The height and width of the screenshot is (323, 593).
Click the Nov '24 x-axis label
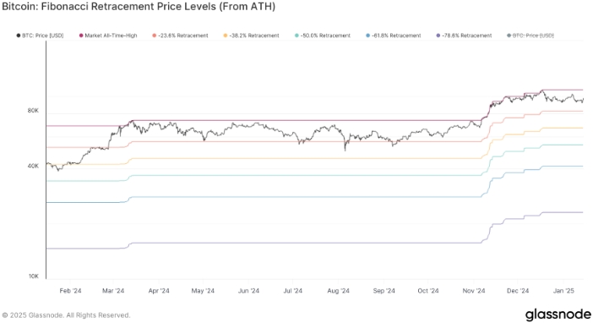click(474, 291)
